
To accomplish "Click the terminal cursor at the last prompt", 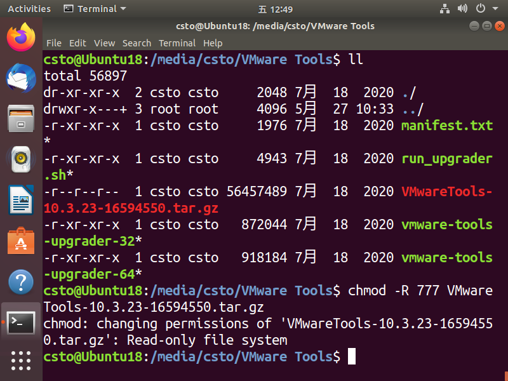I will pyautogui.click(x=352, y=356).
